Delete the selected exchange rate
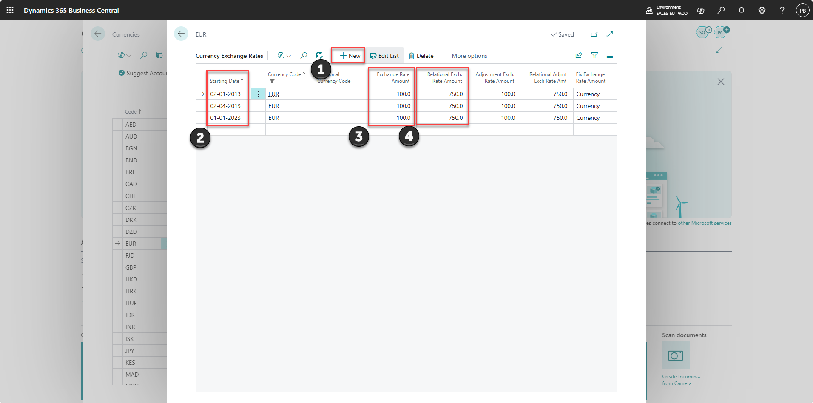813x403 pixels. click(x=421, y=56)
